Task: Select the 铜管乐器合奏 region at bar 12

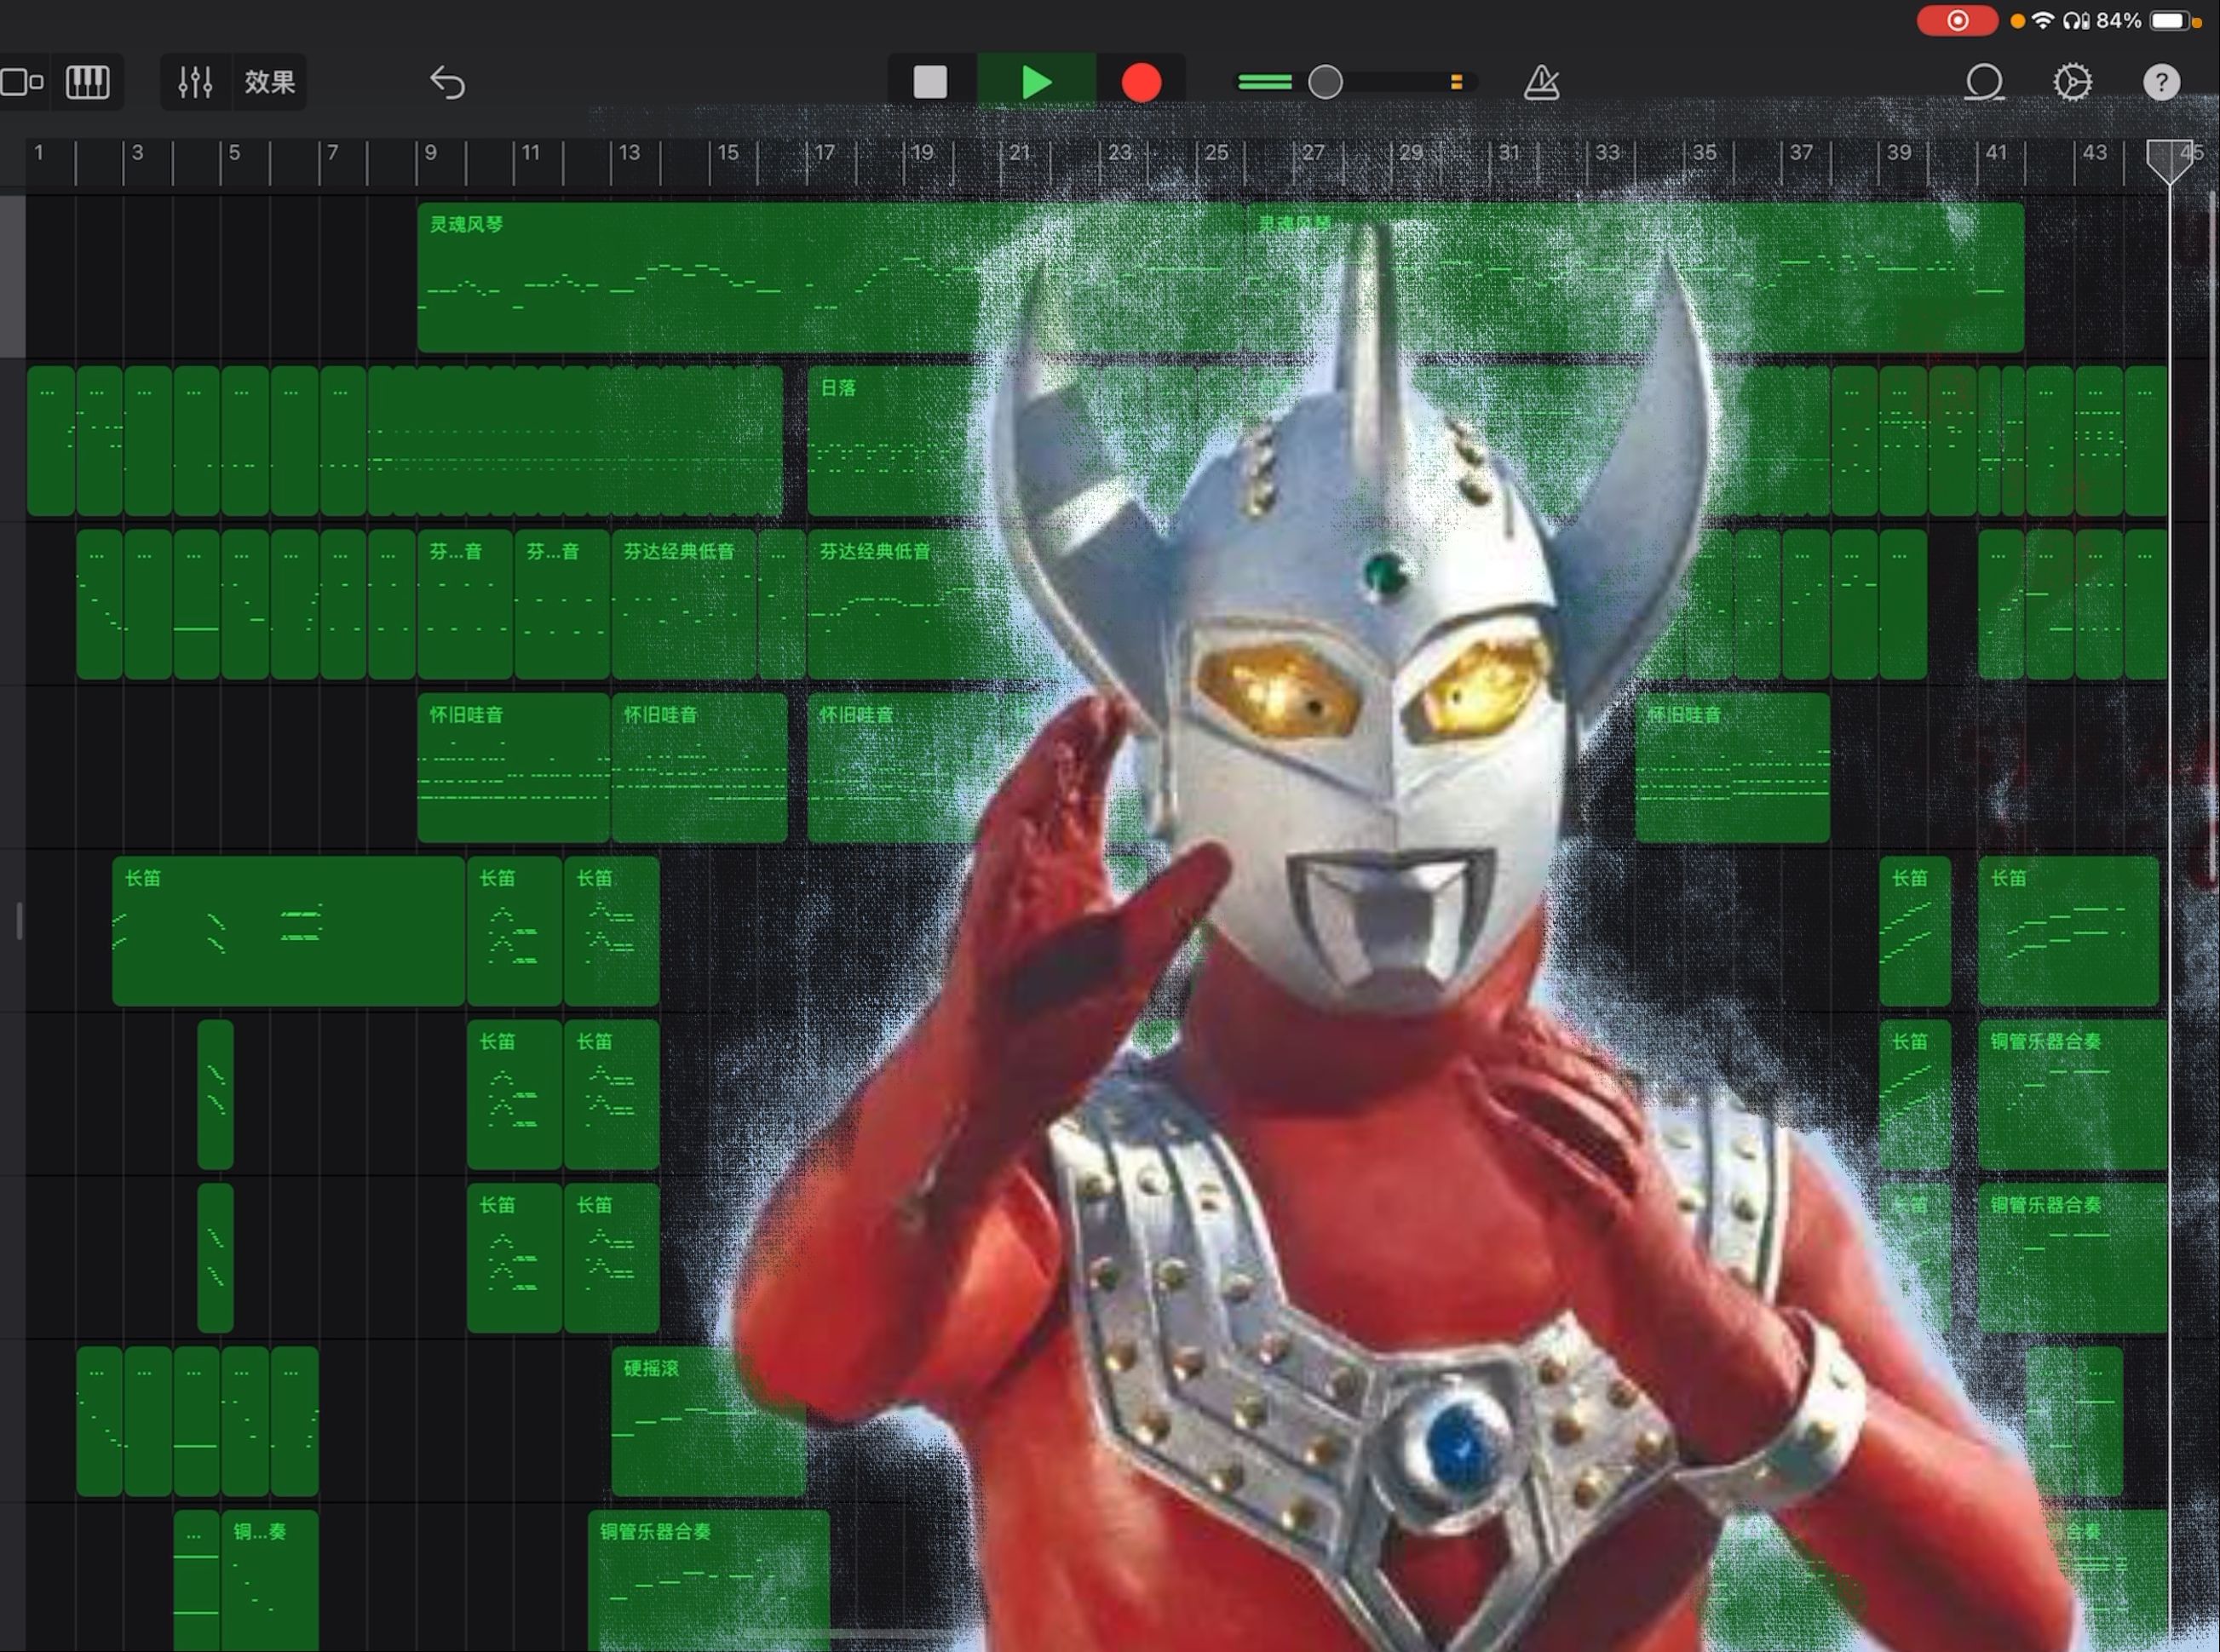Action: 708,1580
